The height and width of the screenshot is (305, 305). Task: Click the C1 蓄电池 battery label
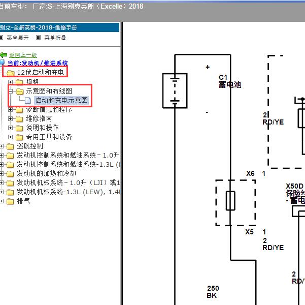tap(230, 81)
